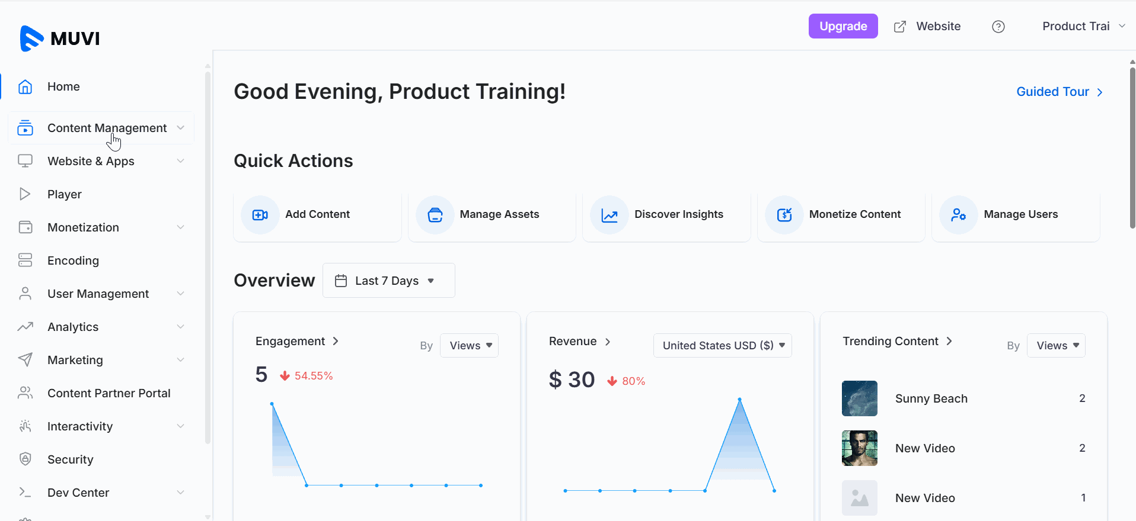Click the Security shield icon
1136x521 pixels.
point(25,459)
